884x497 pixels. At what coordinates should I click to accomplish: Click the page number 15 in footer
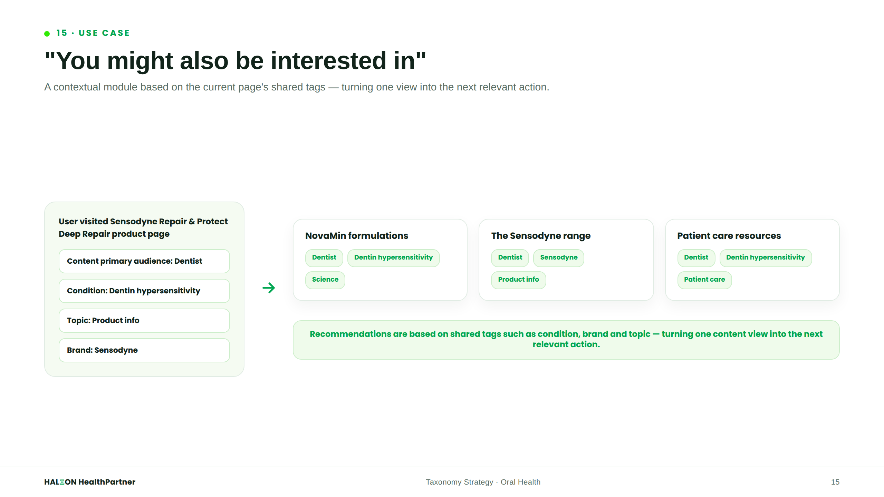pyautogui.click(x=835, y=482)
